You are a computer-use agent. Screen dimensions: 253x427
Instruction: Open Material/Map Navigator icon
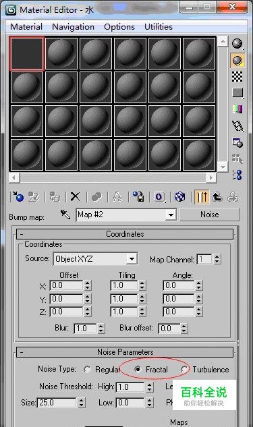[x=237, y=175]
